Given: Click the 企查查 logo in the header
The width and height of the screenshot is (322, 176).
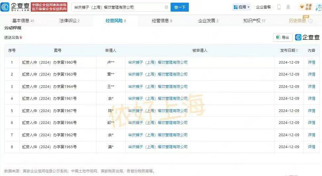Looking at the screenshot, I should click(x=15, y=7).
